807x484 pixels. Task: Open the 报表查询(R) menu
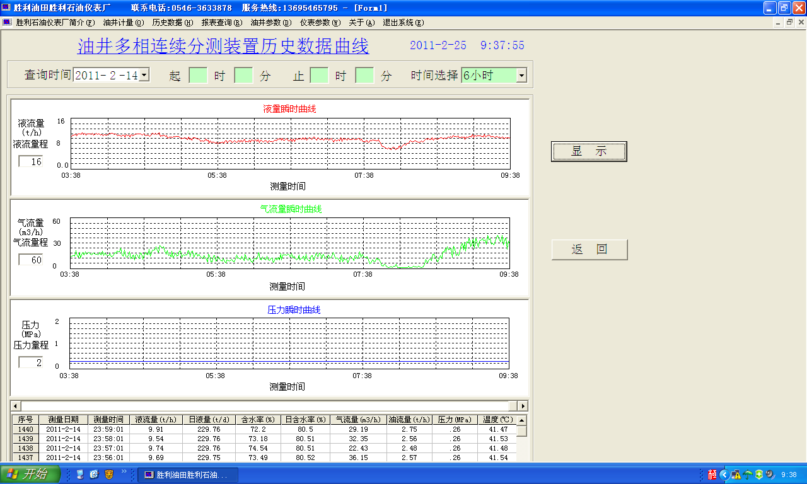[x=221, y=22]
